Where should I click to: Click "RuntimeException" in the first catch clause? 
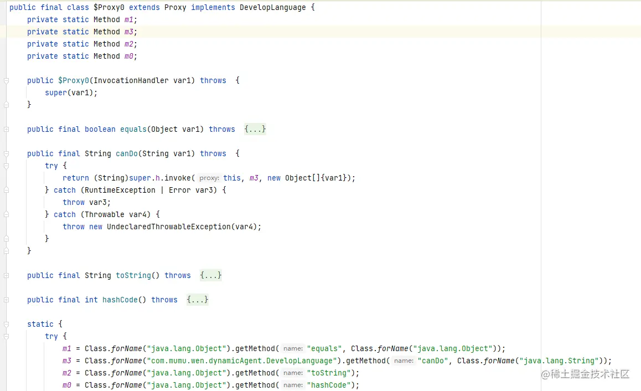[x=120, y=190]
